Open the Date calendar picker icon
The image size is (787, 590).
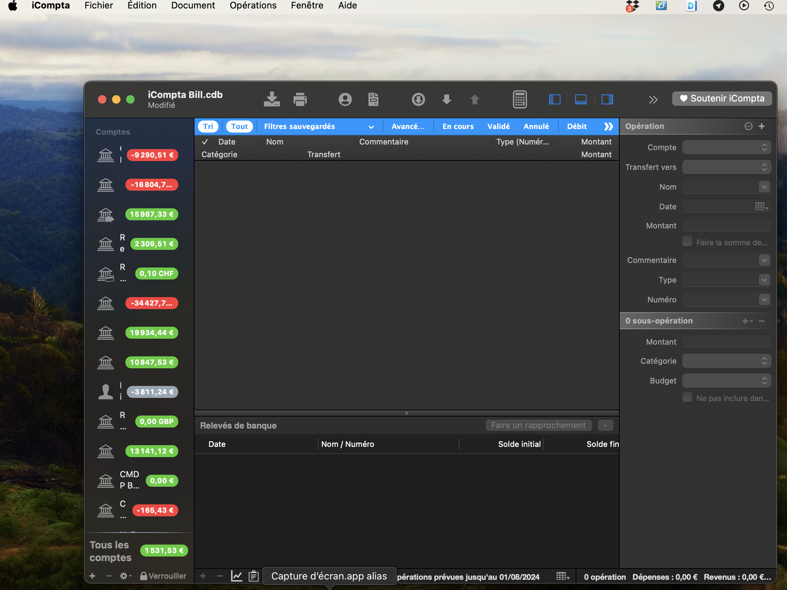click(761, 207)
